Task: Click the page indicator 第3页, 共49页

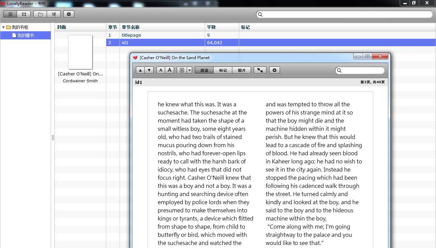Action: pos(373,82)
